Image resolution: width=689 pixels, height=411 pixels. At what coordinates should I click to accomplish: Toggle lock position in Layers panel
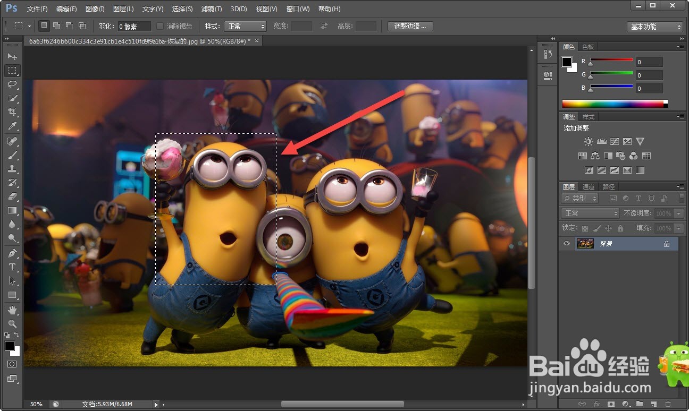click(x=608, y=228)
